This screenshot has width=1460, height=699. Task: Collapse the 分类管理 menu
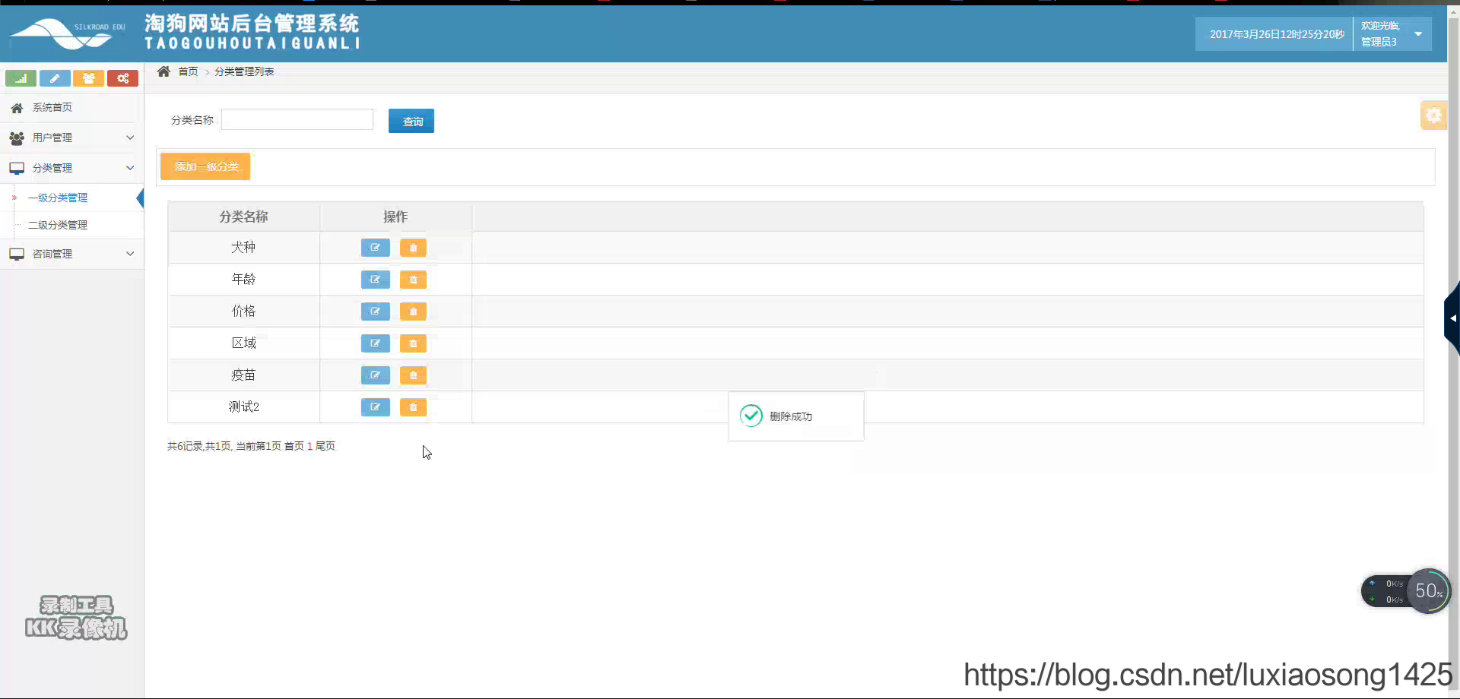pos(71,168)
